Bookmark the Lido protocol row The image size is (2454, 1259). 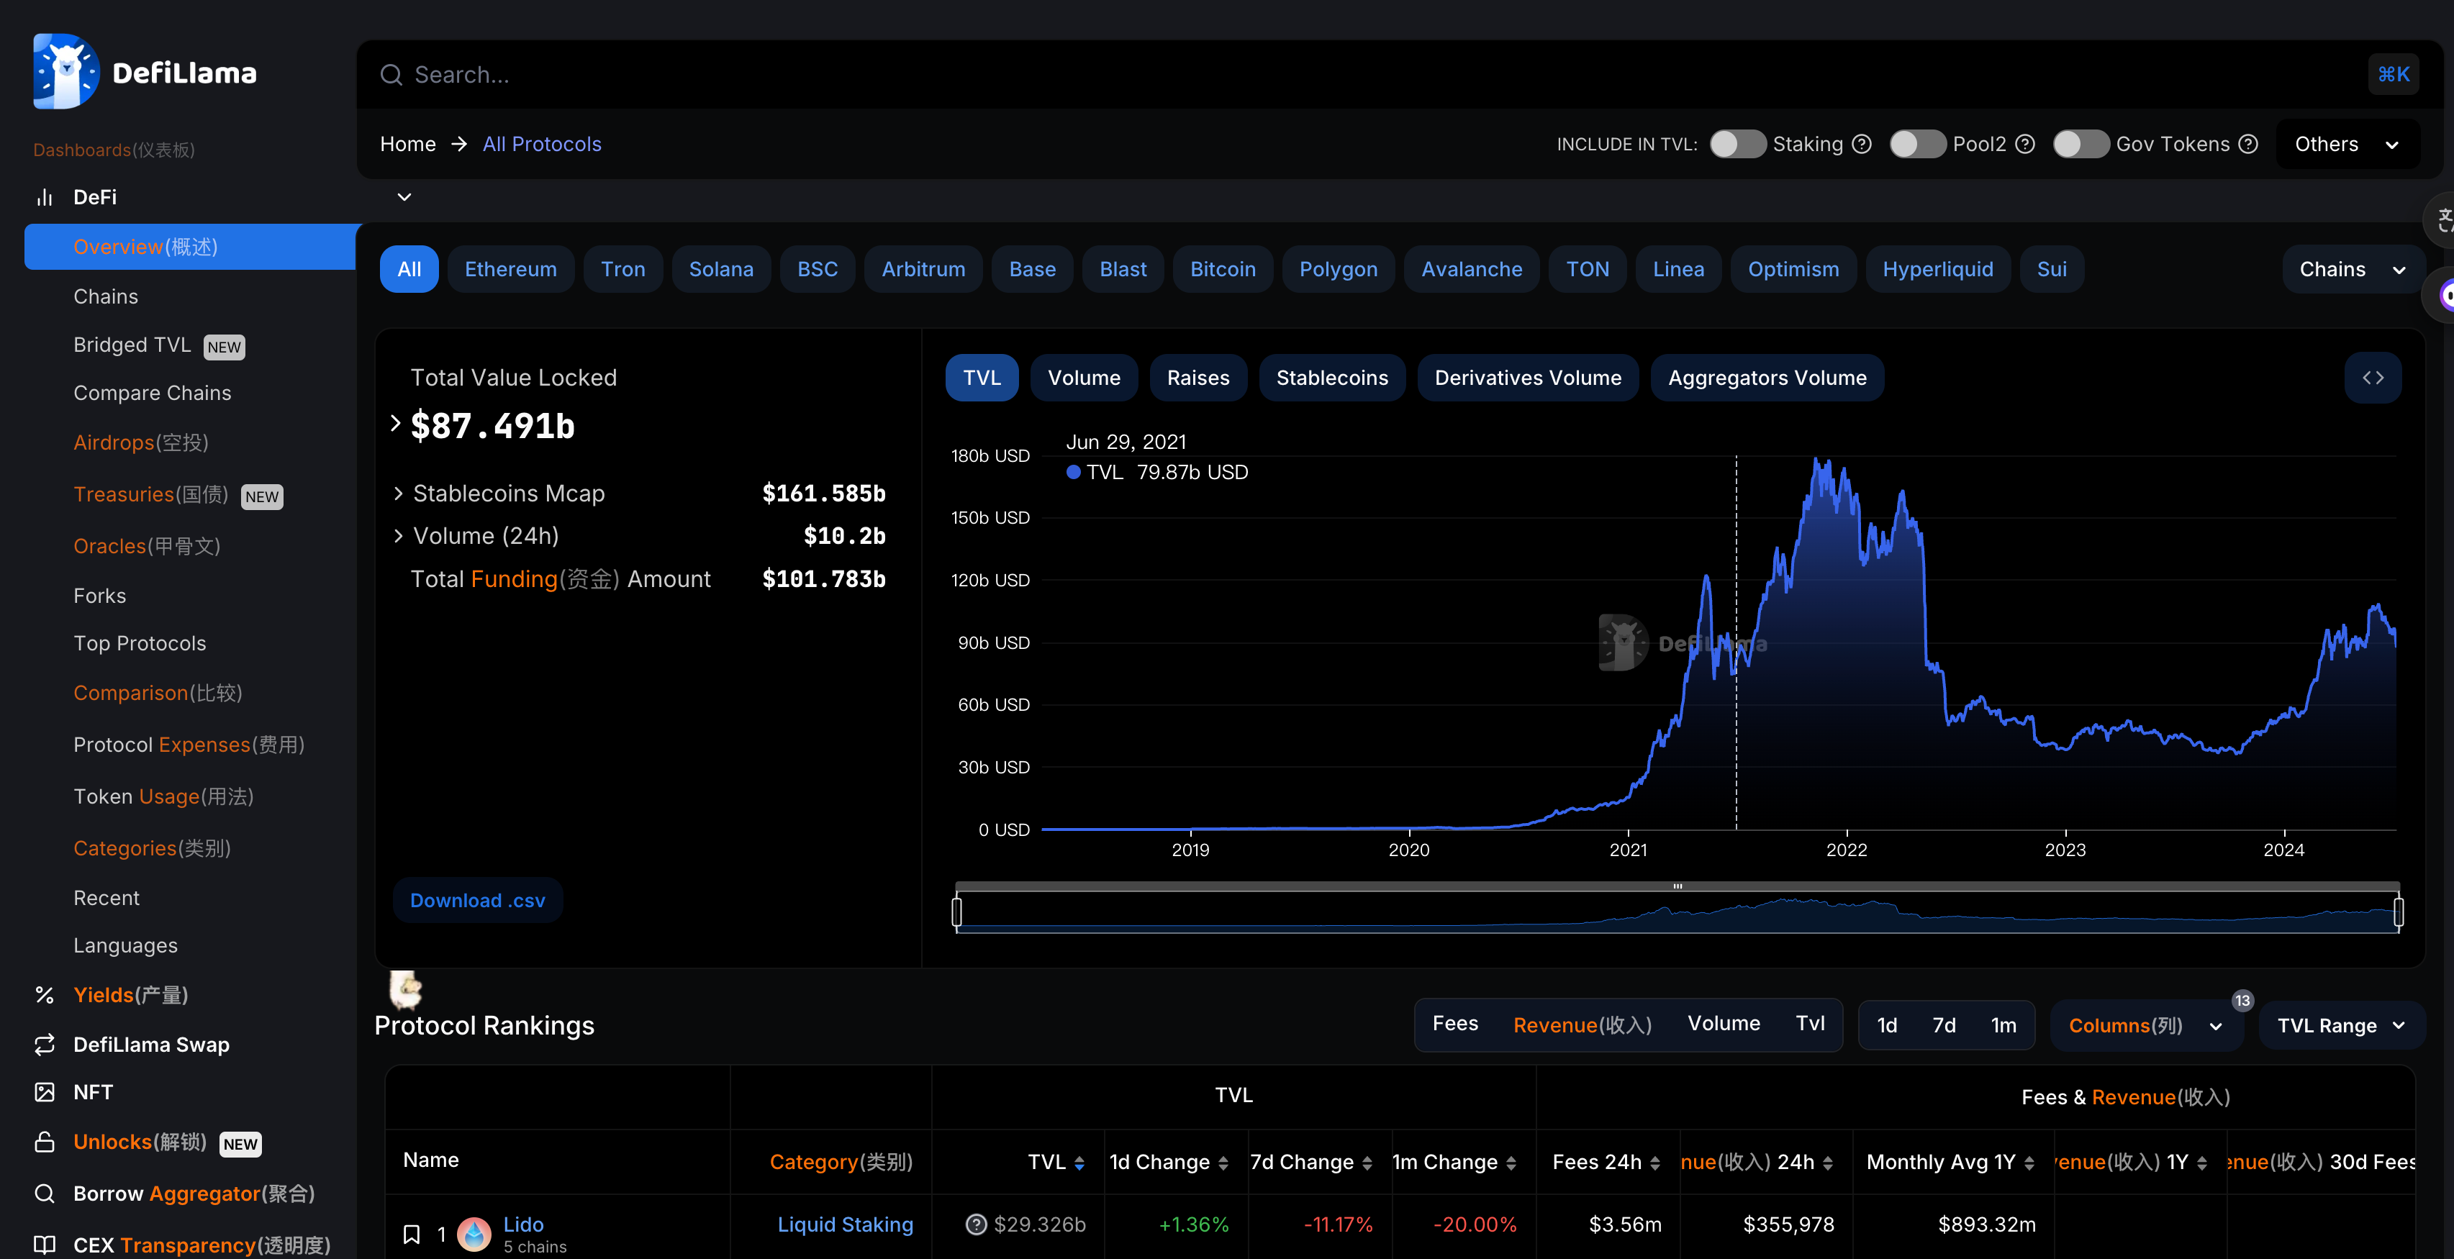412,1235
